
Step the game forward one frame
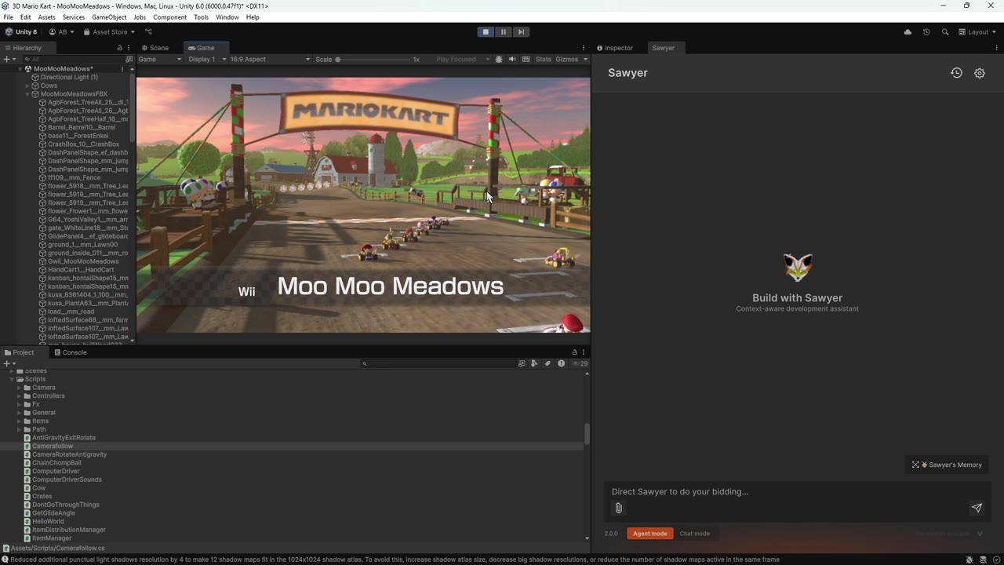[521, 32]
